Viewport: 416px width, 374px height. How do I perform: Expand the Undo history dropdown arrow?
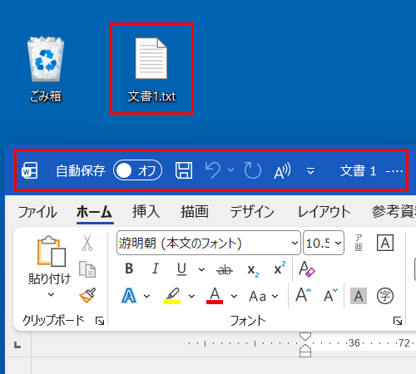pos(230,170)
